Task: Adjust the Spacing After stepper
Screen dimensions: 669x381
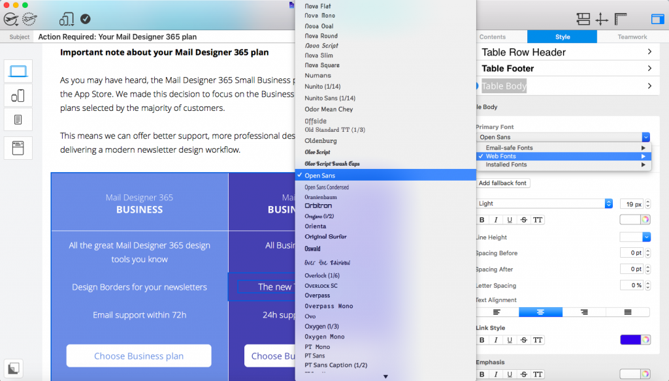Action: coord(647,269)
